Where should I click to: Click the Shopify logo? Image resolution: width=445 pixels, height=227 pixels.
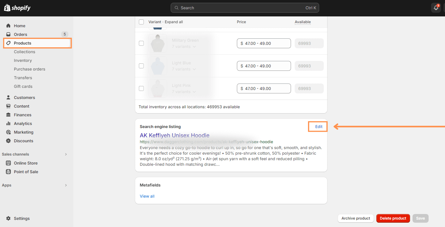point(17,8)
